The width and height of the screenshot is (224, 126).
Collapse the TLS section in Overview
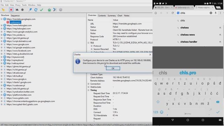click(x=89, y=43)
